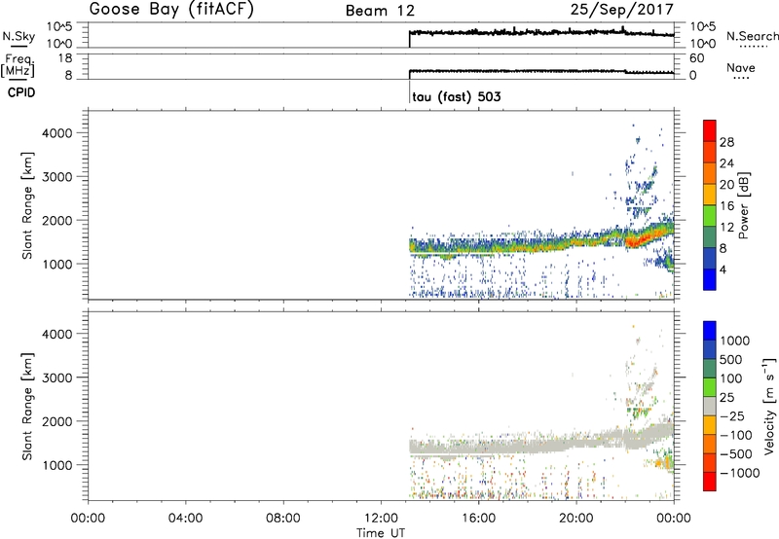Click the 1000 km tick on velocity panel
Image resolution: width=779 pixels, height=539 pixels.
(57, 465)
